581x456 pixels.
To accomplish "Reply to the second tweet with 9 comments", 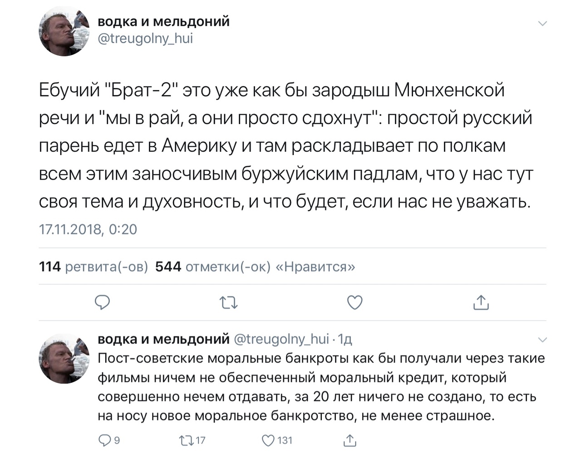I will click(105, 440).
